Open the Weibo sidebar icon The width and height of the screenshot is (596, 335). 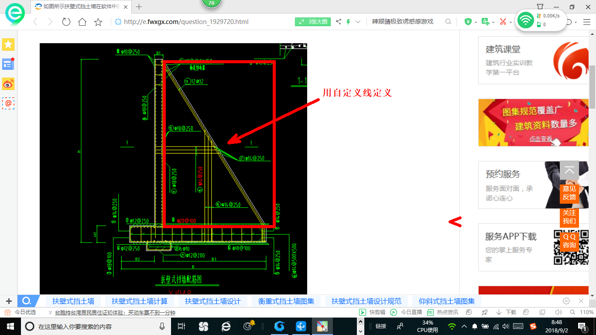pos(8,84)
